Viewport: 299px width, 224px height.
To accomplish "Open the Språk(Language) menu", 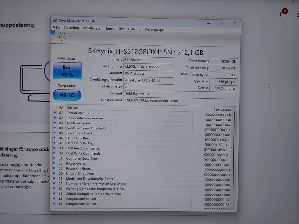I will click(152, 30).
